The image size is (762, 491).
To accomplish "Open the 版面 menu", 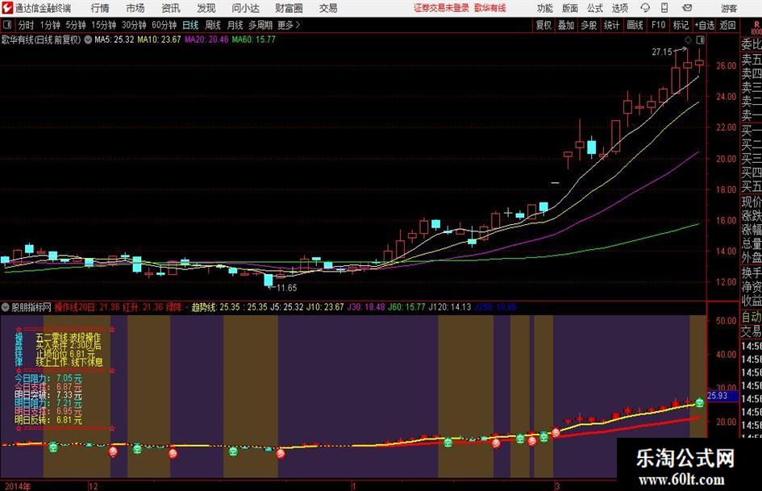I will (x=569, y=8).
